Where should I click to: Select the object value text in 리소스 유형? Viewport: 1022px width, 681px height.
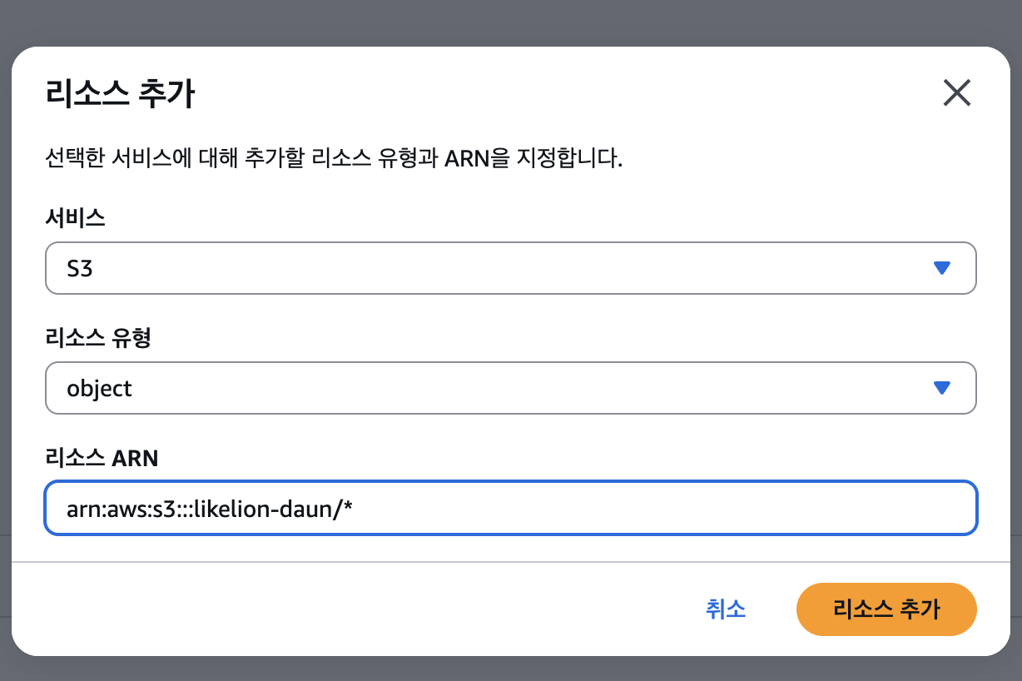click(x=100, y=389)
